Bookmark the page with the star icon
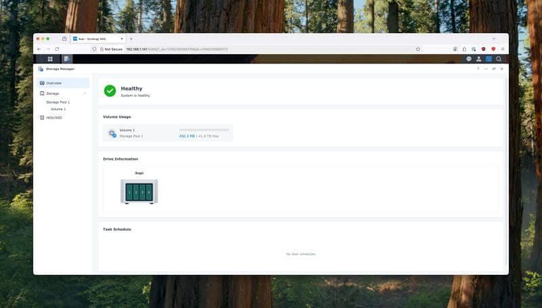 [x=418, y=49]
